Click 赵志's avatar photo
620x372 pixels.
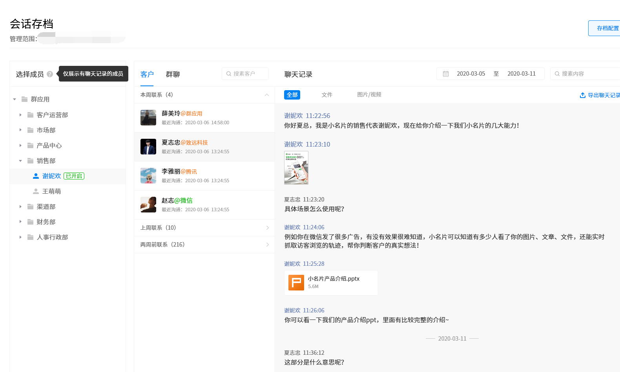tap(148, 205)
